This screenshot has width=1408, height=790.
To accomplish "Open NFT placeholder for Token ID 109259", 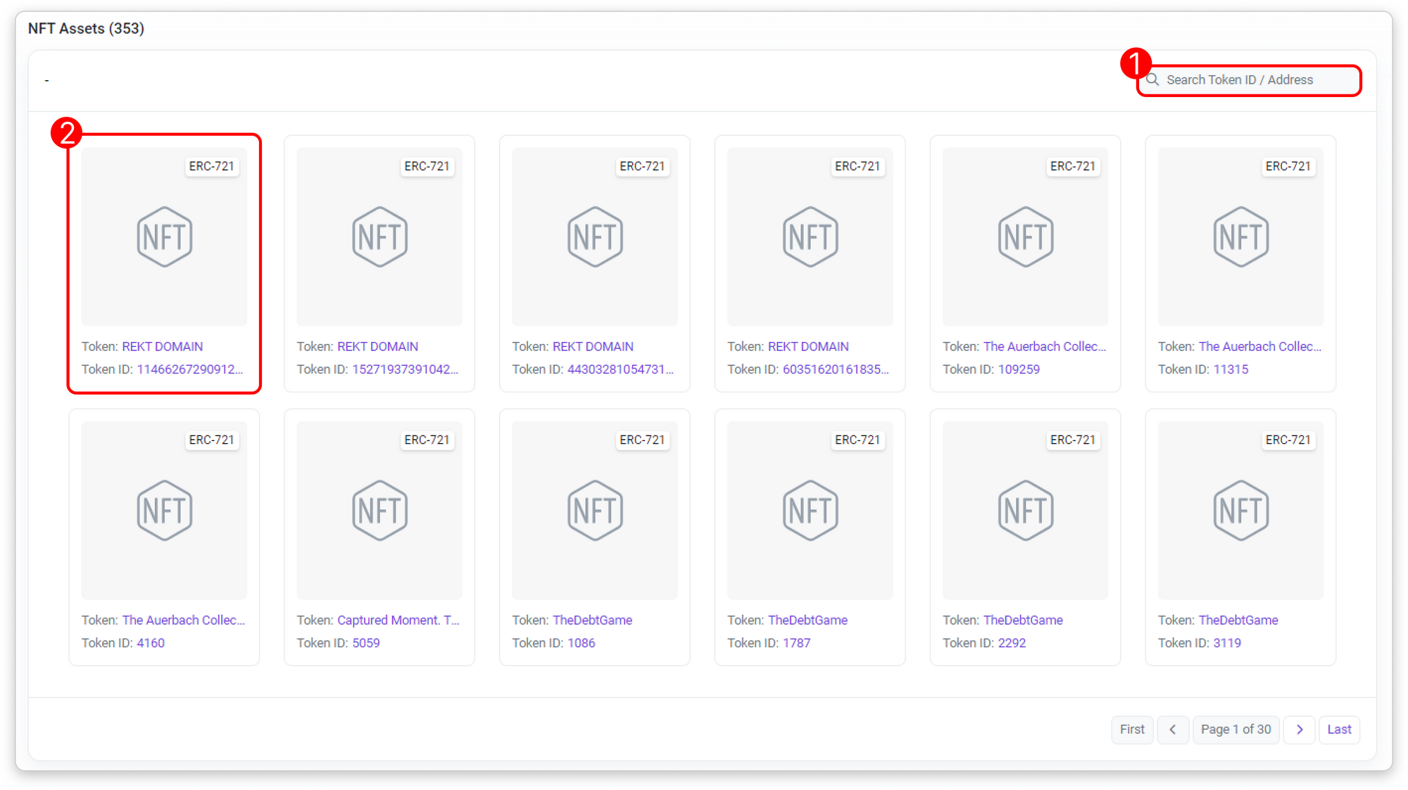I will coord(1025,237).
